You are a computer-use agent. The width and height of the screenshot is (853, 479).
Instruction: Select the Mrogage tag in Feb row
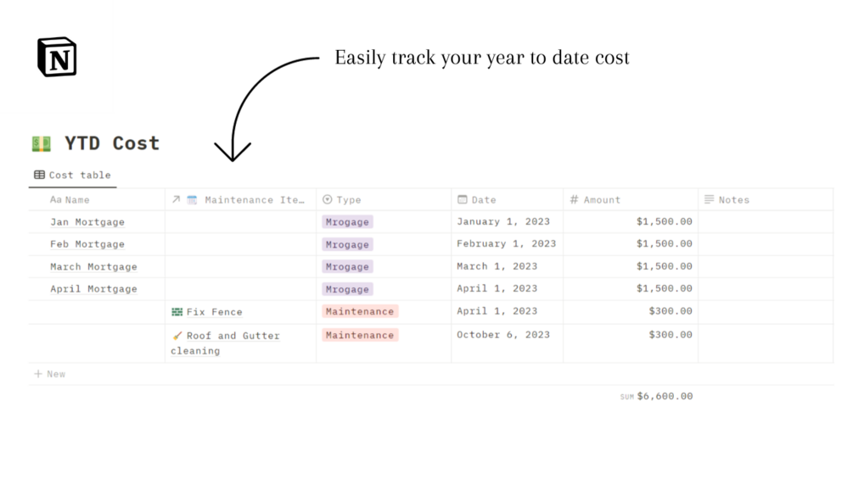pyautogui.click(x=347, y=244)
